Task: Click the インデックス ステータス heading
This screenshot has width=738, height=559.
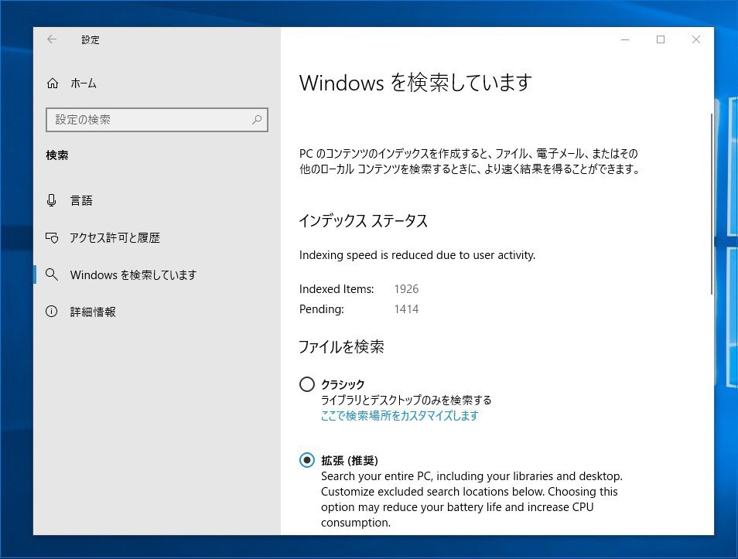Action: (364, 220)
